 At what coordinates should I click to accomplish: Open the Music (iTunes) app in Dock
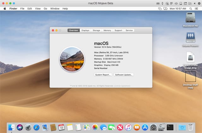[128, 127]
